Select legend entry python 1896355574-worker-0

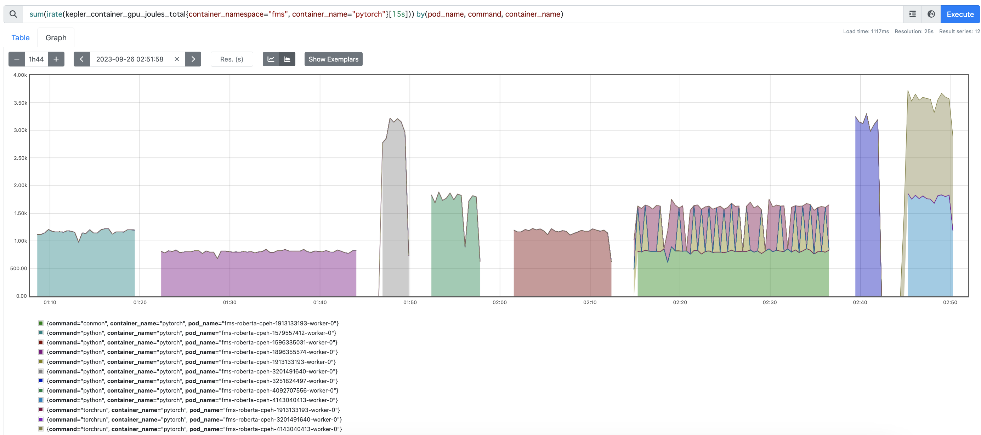pos(192,352)
